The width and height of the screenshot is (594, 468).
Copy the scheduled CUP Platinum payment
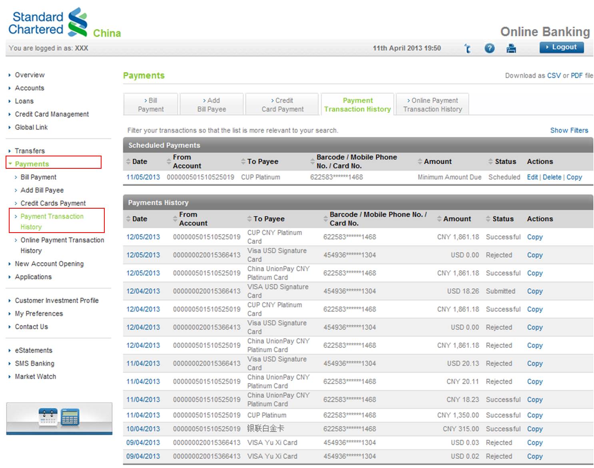(574, 177)
